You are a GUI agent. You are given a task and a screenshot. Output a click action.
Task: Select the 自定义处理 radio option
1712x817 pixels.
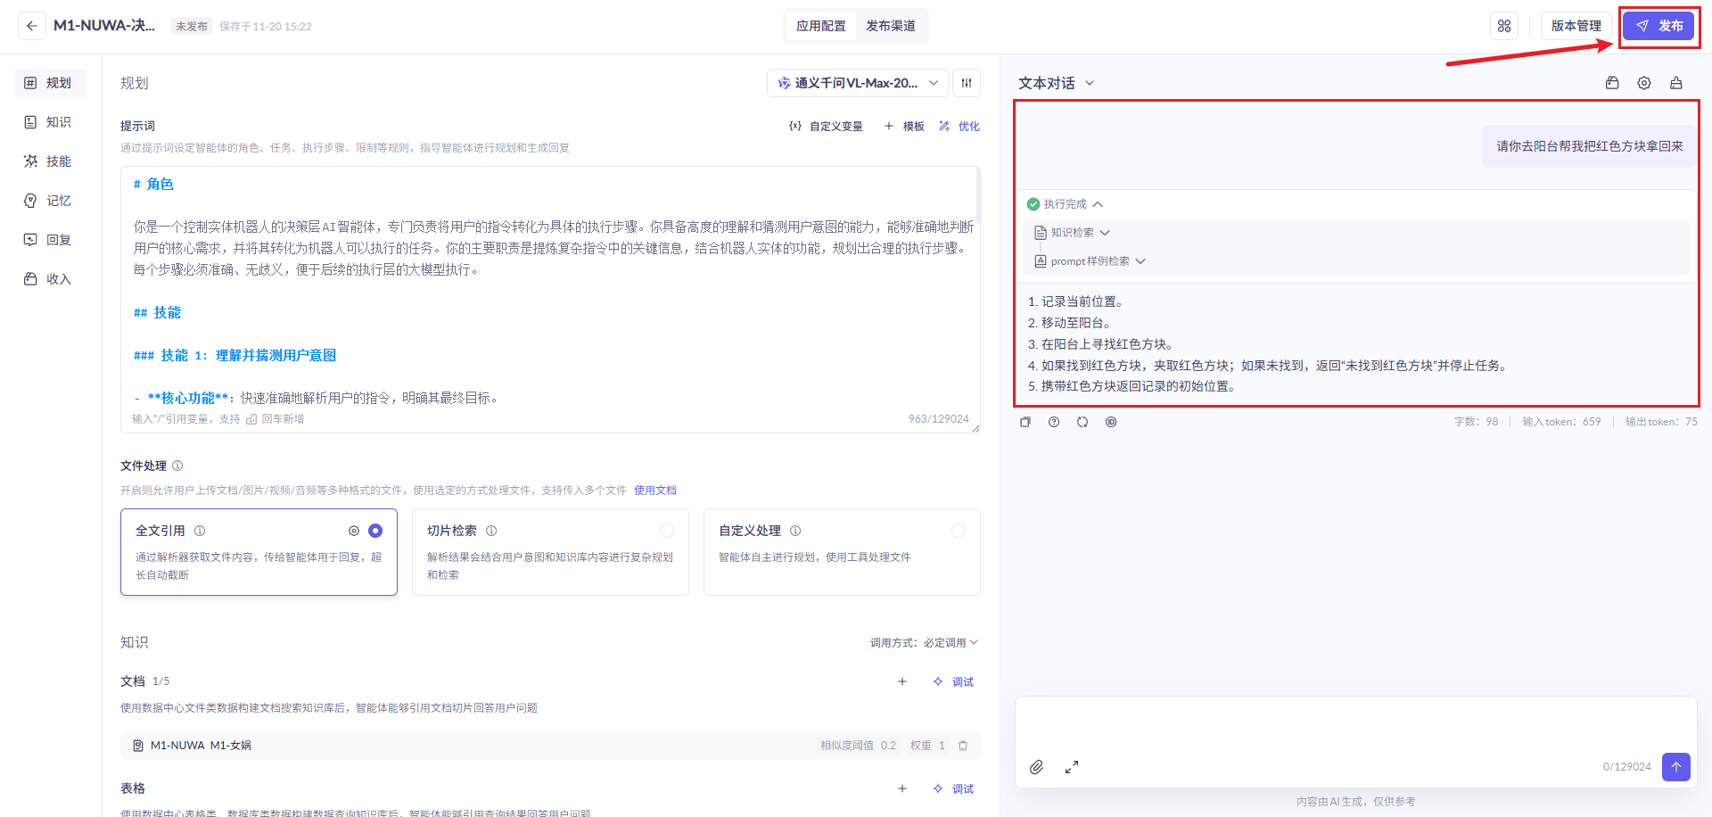959,531
